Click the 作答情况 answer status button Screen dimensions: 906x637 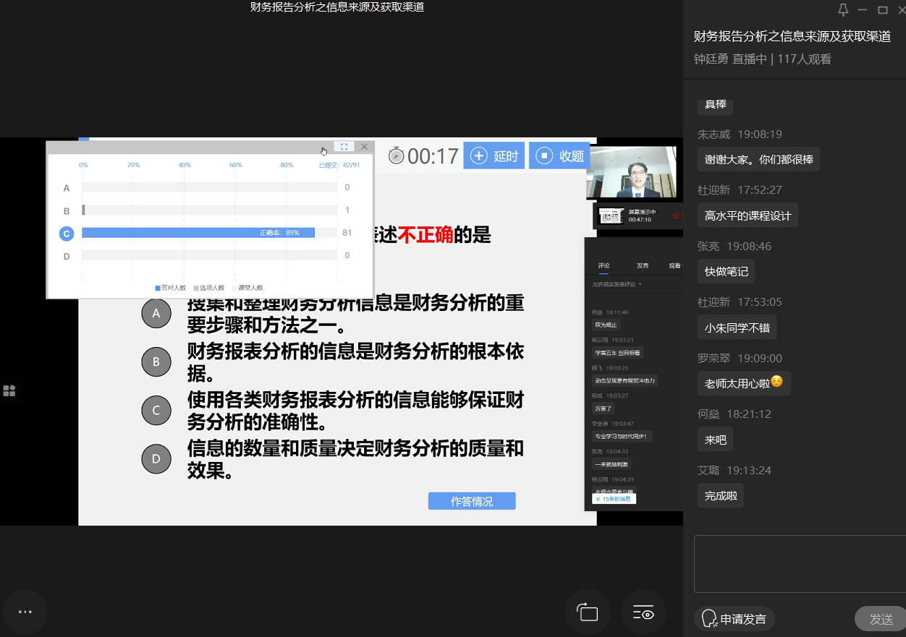coord(472,501)
